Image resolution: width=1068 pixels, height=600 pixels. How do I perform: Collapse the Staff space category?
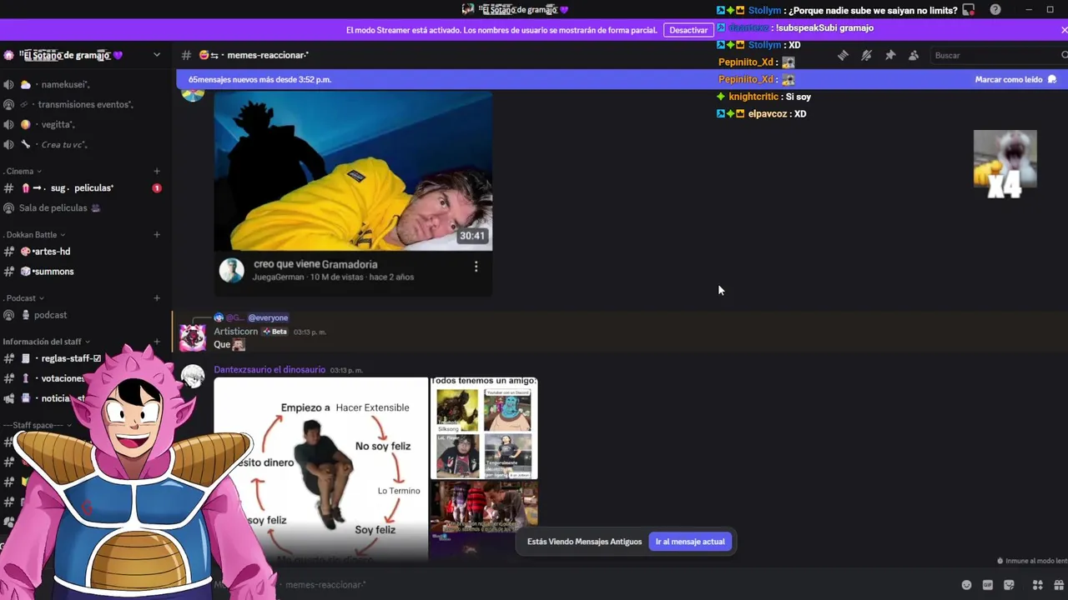(x=38, y=425)
